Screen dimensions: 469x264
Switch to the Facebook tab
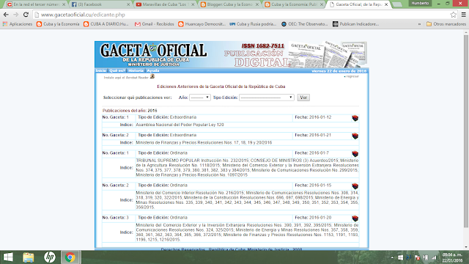point(100,4)
